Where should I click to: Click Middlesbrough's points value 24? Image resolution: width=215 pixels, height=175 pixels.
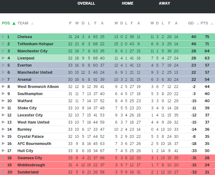[x=207, y=165]
